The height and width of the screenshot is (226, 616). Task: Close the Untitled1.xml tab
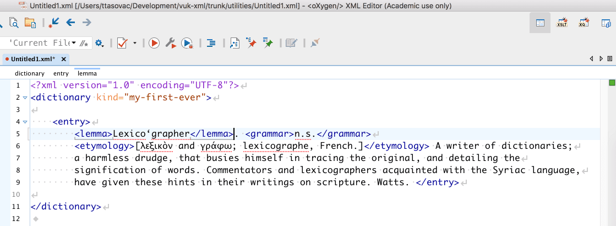(x=63, y=59)
